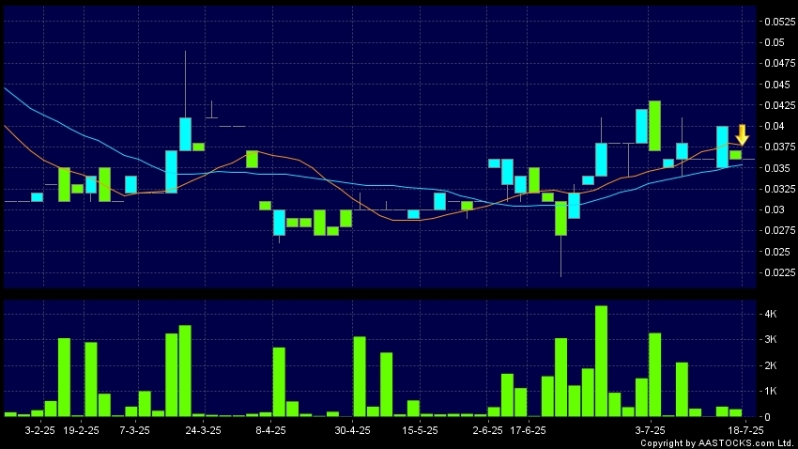Select the 4K volume axis label
This screenshot has height=449, width=798.
tap(771, 314)
